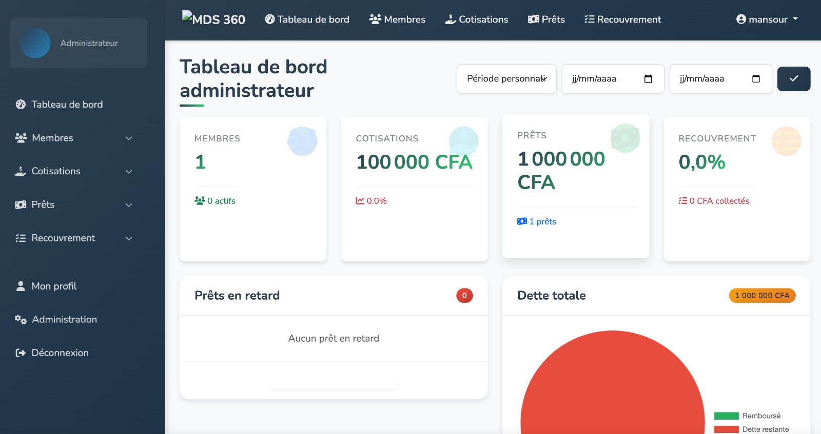Image resolution: width=821 pixels, height=434 pixels.
Task: Click the Cotisations card round teal icon
Action: click(x=463, y=141)
